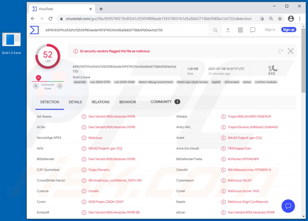Click the lock site info icon
The height and width of the screenshot is (221, 308).
point(61,19)
